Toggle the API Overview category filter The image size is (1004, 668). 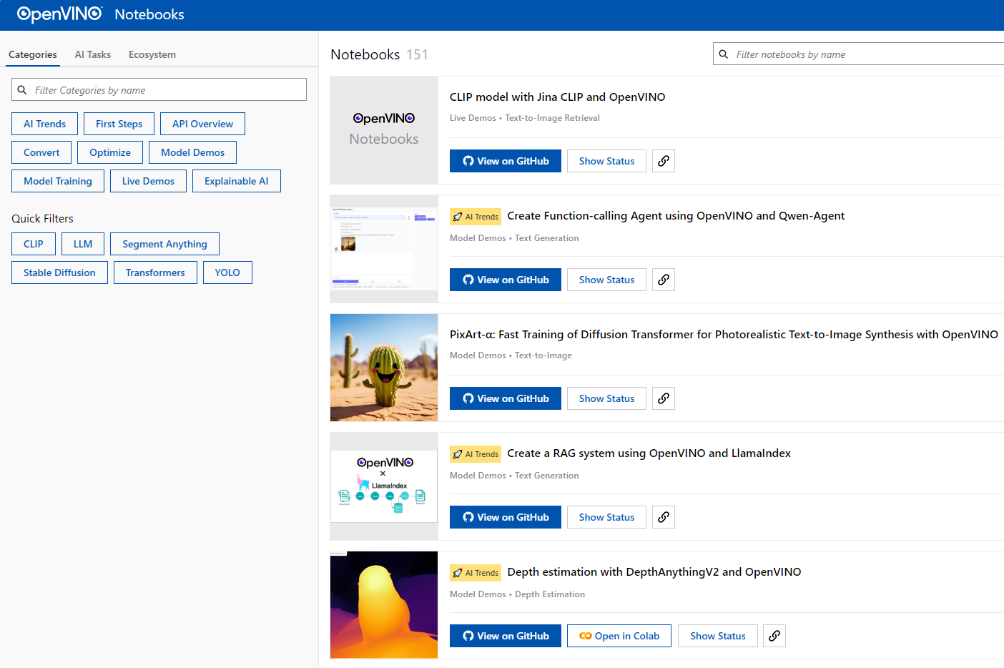202,124
